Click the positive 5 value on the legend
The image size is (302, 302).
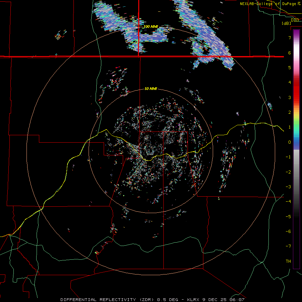point(290,67)
